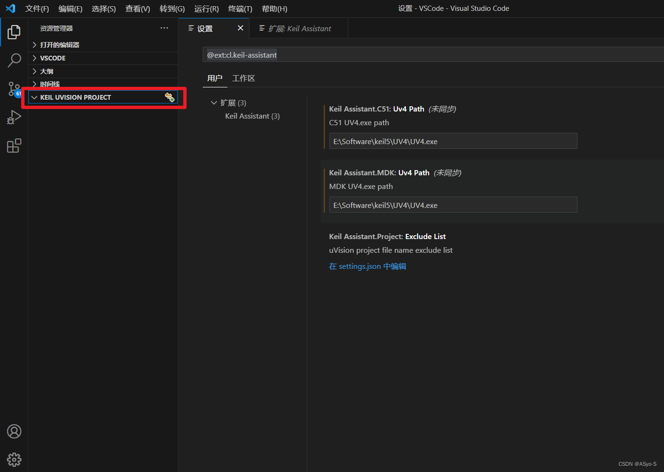This screenshot has width=664, height=472.
Task: Open the Accounts menu icon
Action: pos(14,431)
